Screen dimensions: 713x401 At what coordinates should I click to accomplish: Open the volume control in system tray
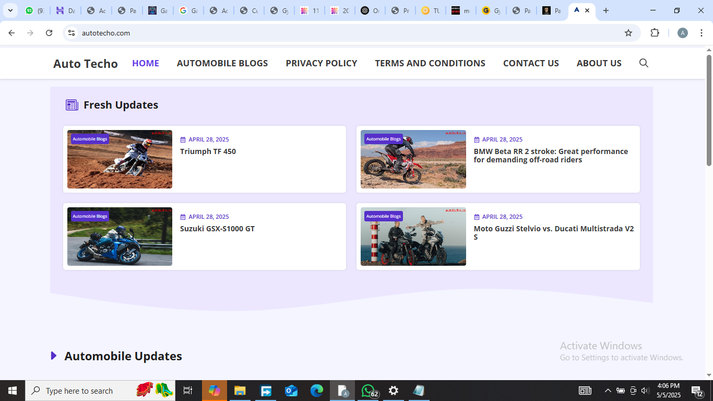645,391
